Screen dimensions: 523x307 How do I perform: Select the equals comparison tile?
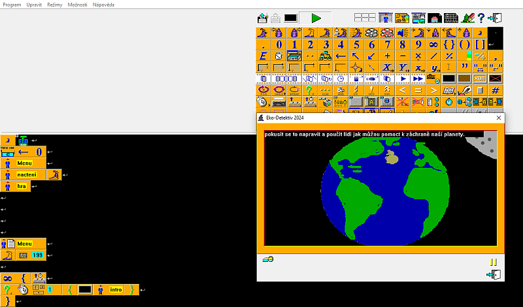point(418,90)
